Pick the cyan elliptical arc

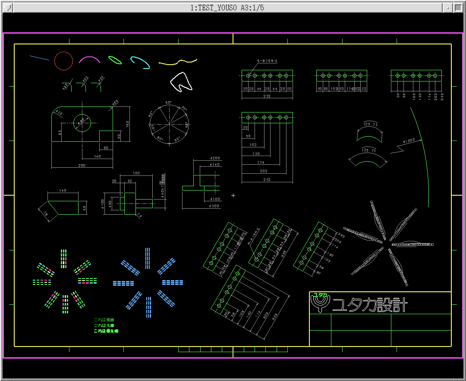pos(140,62)
